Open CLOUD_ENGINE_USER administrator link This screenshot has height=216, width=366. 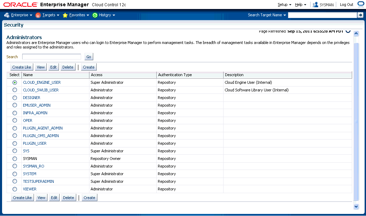point(42,82)
